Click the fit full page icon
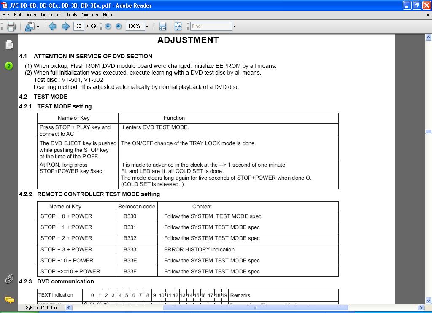The height and width of the screenshot is (313, 432). (178, 27)
